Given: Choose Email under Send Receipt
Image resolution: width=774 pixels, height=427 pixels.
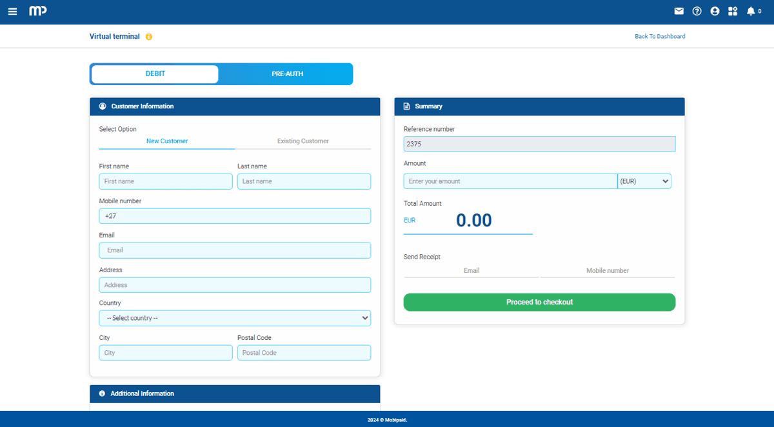Looking at the screenshot, I should click(471, 271).
